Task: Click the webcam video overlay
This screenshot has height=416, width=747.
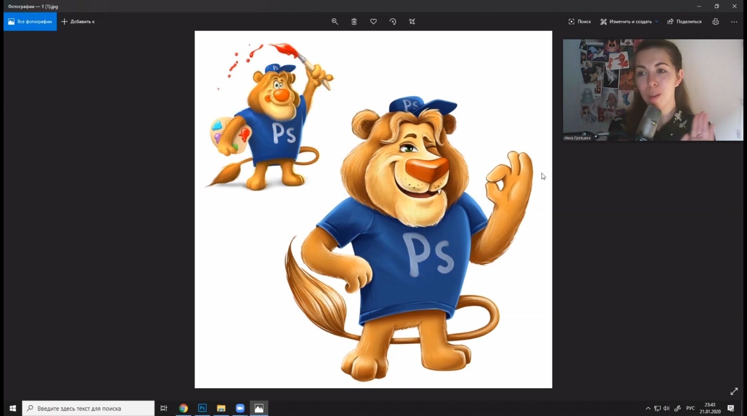Action: (653, 90)
